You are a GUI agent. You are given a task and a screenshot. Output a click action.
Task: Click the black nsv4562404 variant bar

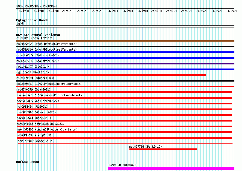click(125, 46)
